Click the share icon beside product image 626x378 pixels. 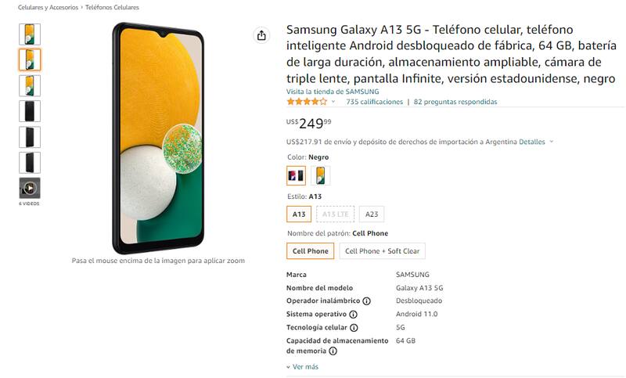pyautogui.click(x=261, y=35)
